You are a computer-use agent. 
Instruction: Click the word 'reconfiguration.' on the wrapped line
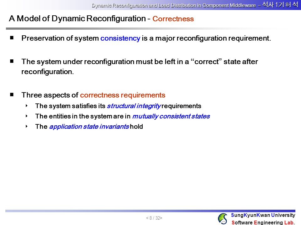(x=48, y=72)
